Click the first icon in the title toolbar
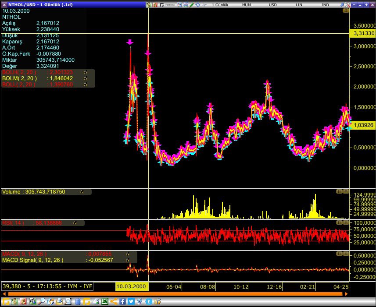 click(x=149, y=4)
